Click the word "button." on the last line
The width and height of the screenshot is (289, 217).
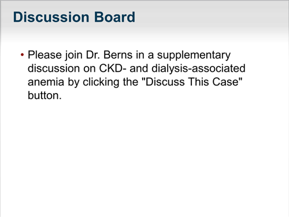click(x=45, y=95)
